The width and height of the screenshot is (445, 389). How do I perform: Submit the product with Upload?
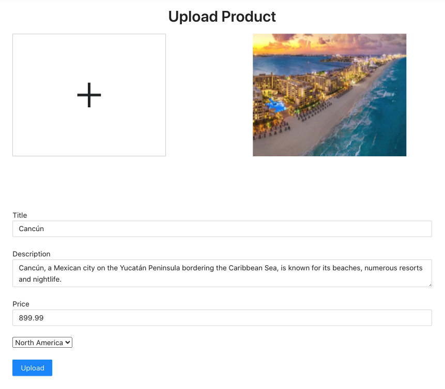point(32,368)
